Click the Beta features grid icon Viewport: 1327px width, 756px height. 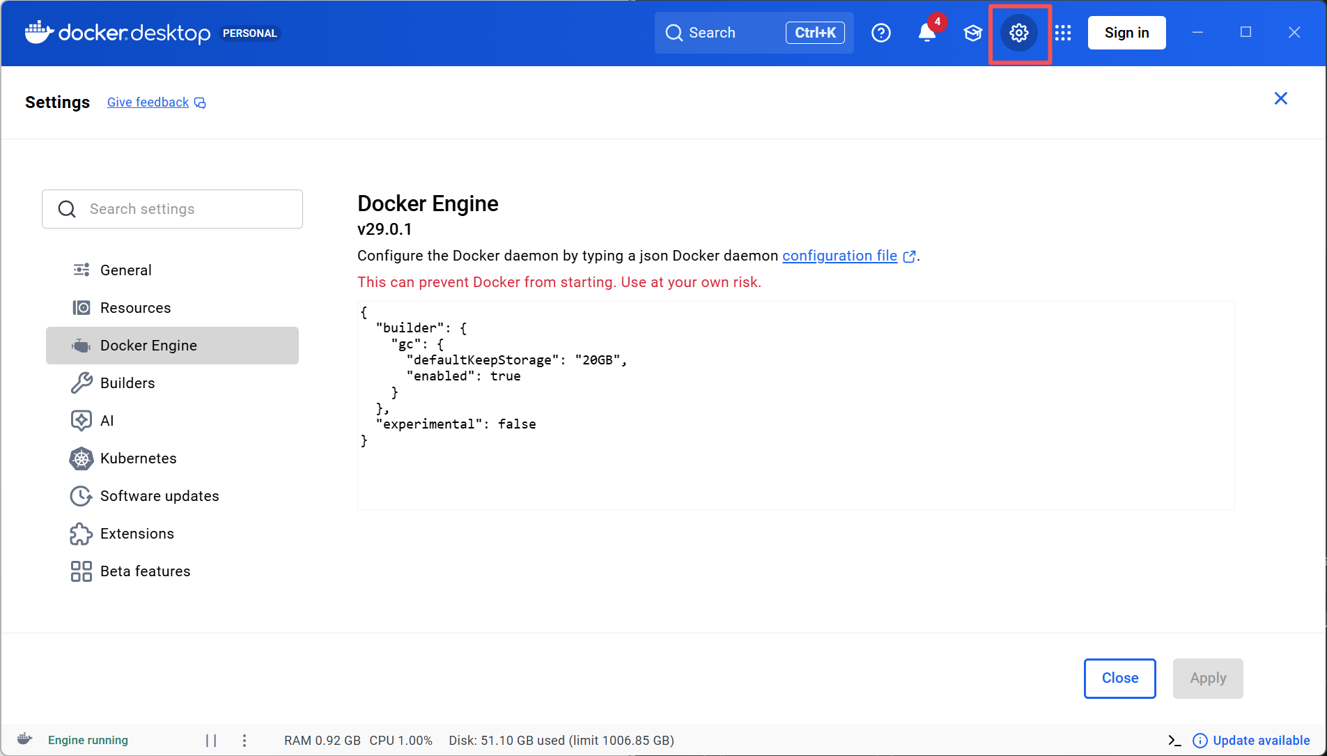pyautogui.click(x=82, y=571)
